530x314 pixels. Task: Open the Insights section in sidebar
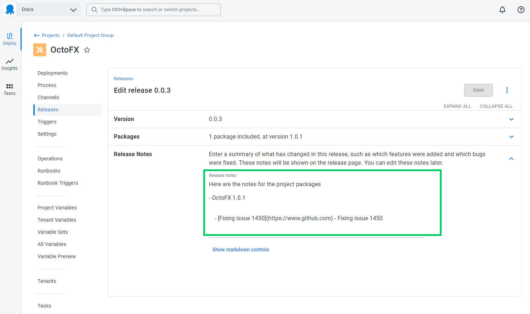(10, 64)
